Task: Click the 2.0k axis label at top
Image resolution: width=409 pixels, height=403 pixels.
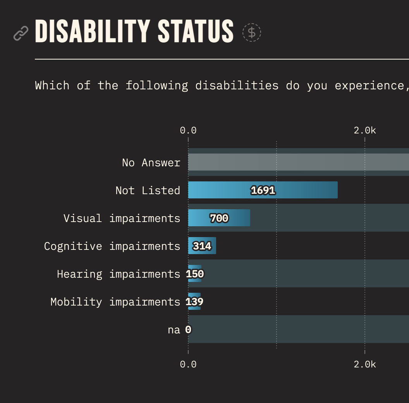Action: pyautogui.click(x=364, y=130)
